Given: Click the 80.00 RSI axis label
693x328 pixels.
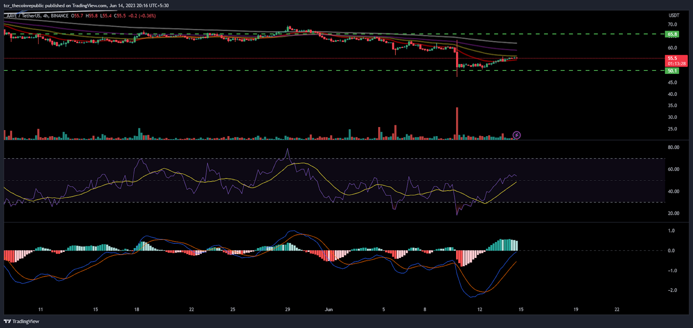Looking at the screenshot, I should [x=674, y=147].
